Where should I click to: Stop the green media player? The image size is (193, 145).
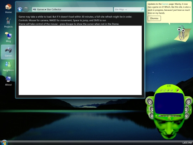click(x=168, y=90)
